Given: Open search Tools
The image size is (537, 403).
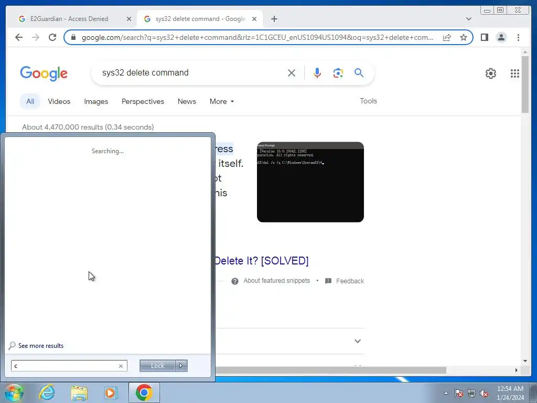Looking at the screenshot, I should tap(368, 101).
